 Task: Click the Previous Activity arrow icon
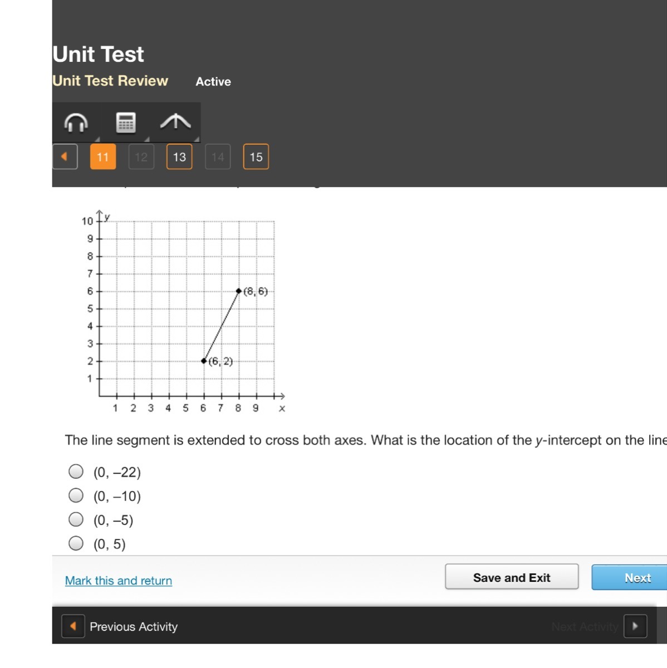[x=73, y=626]
